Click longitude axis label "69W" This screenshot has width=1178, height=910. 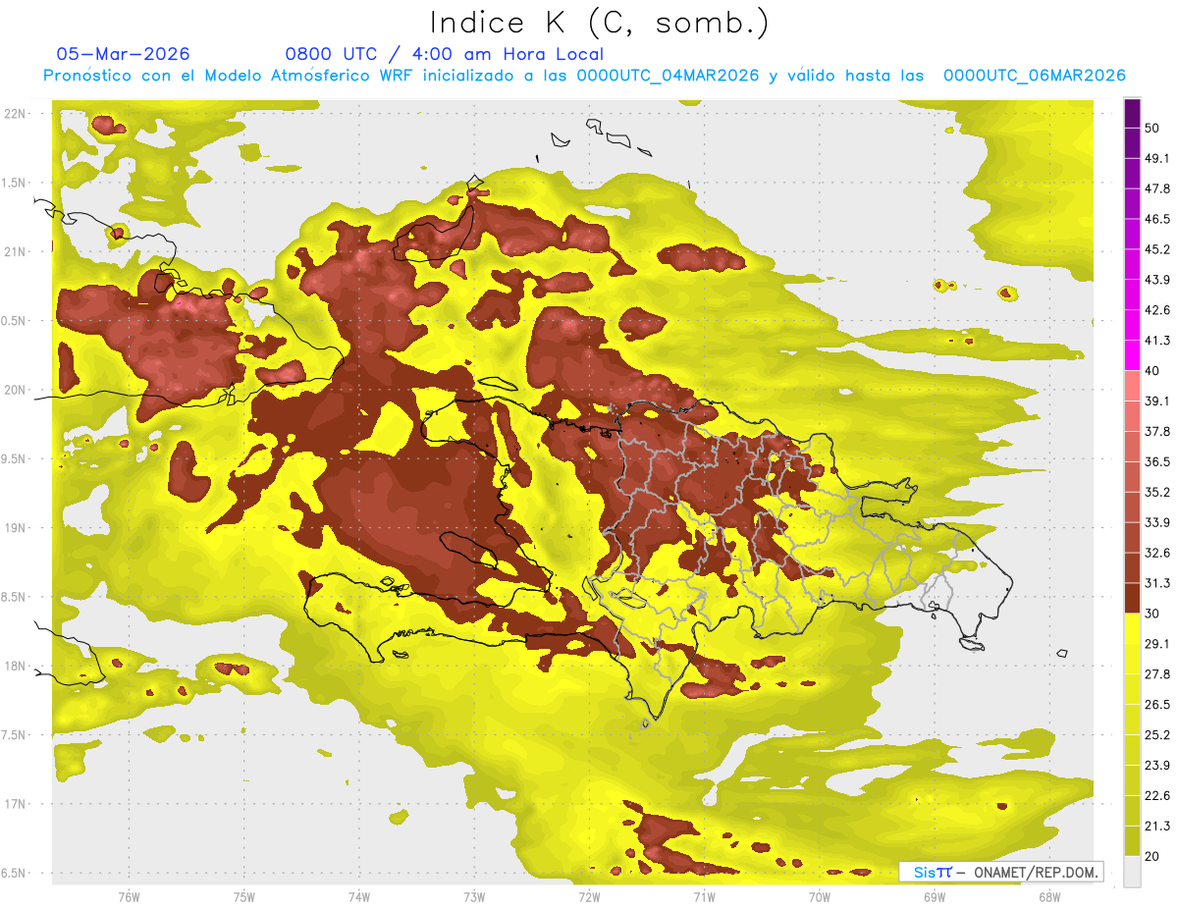pos(935,896)
